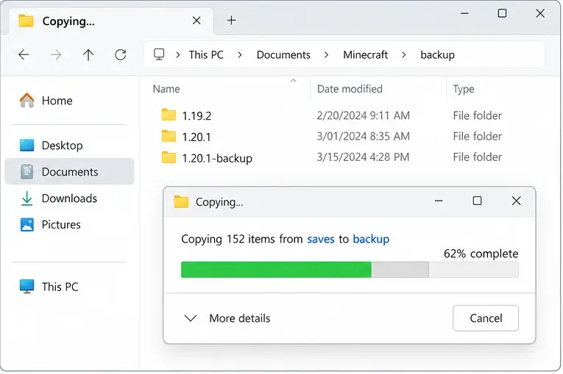Maximize the Copying dialog
563x374 pixels.
[x=477, y=201]
